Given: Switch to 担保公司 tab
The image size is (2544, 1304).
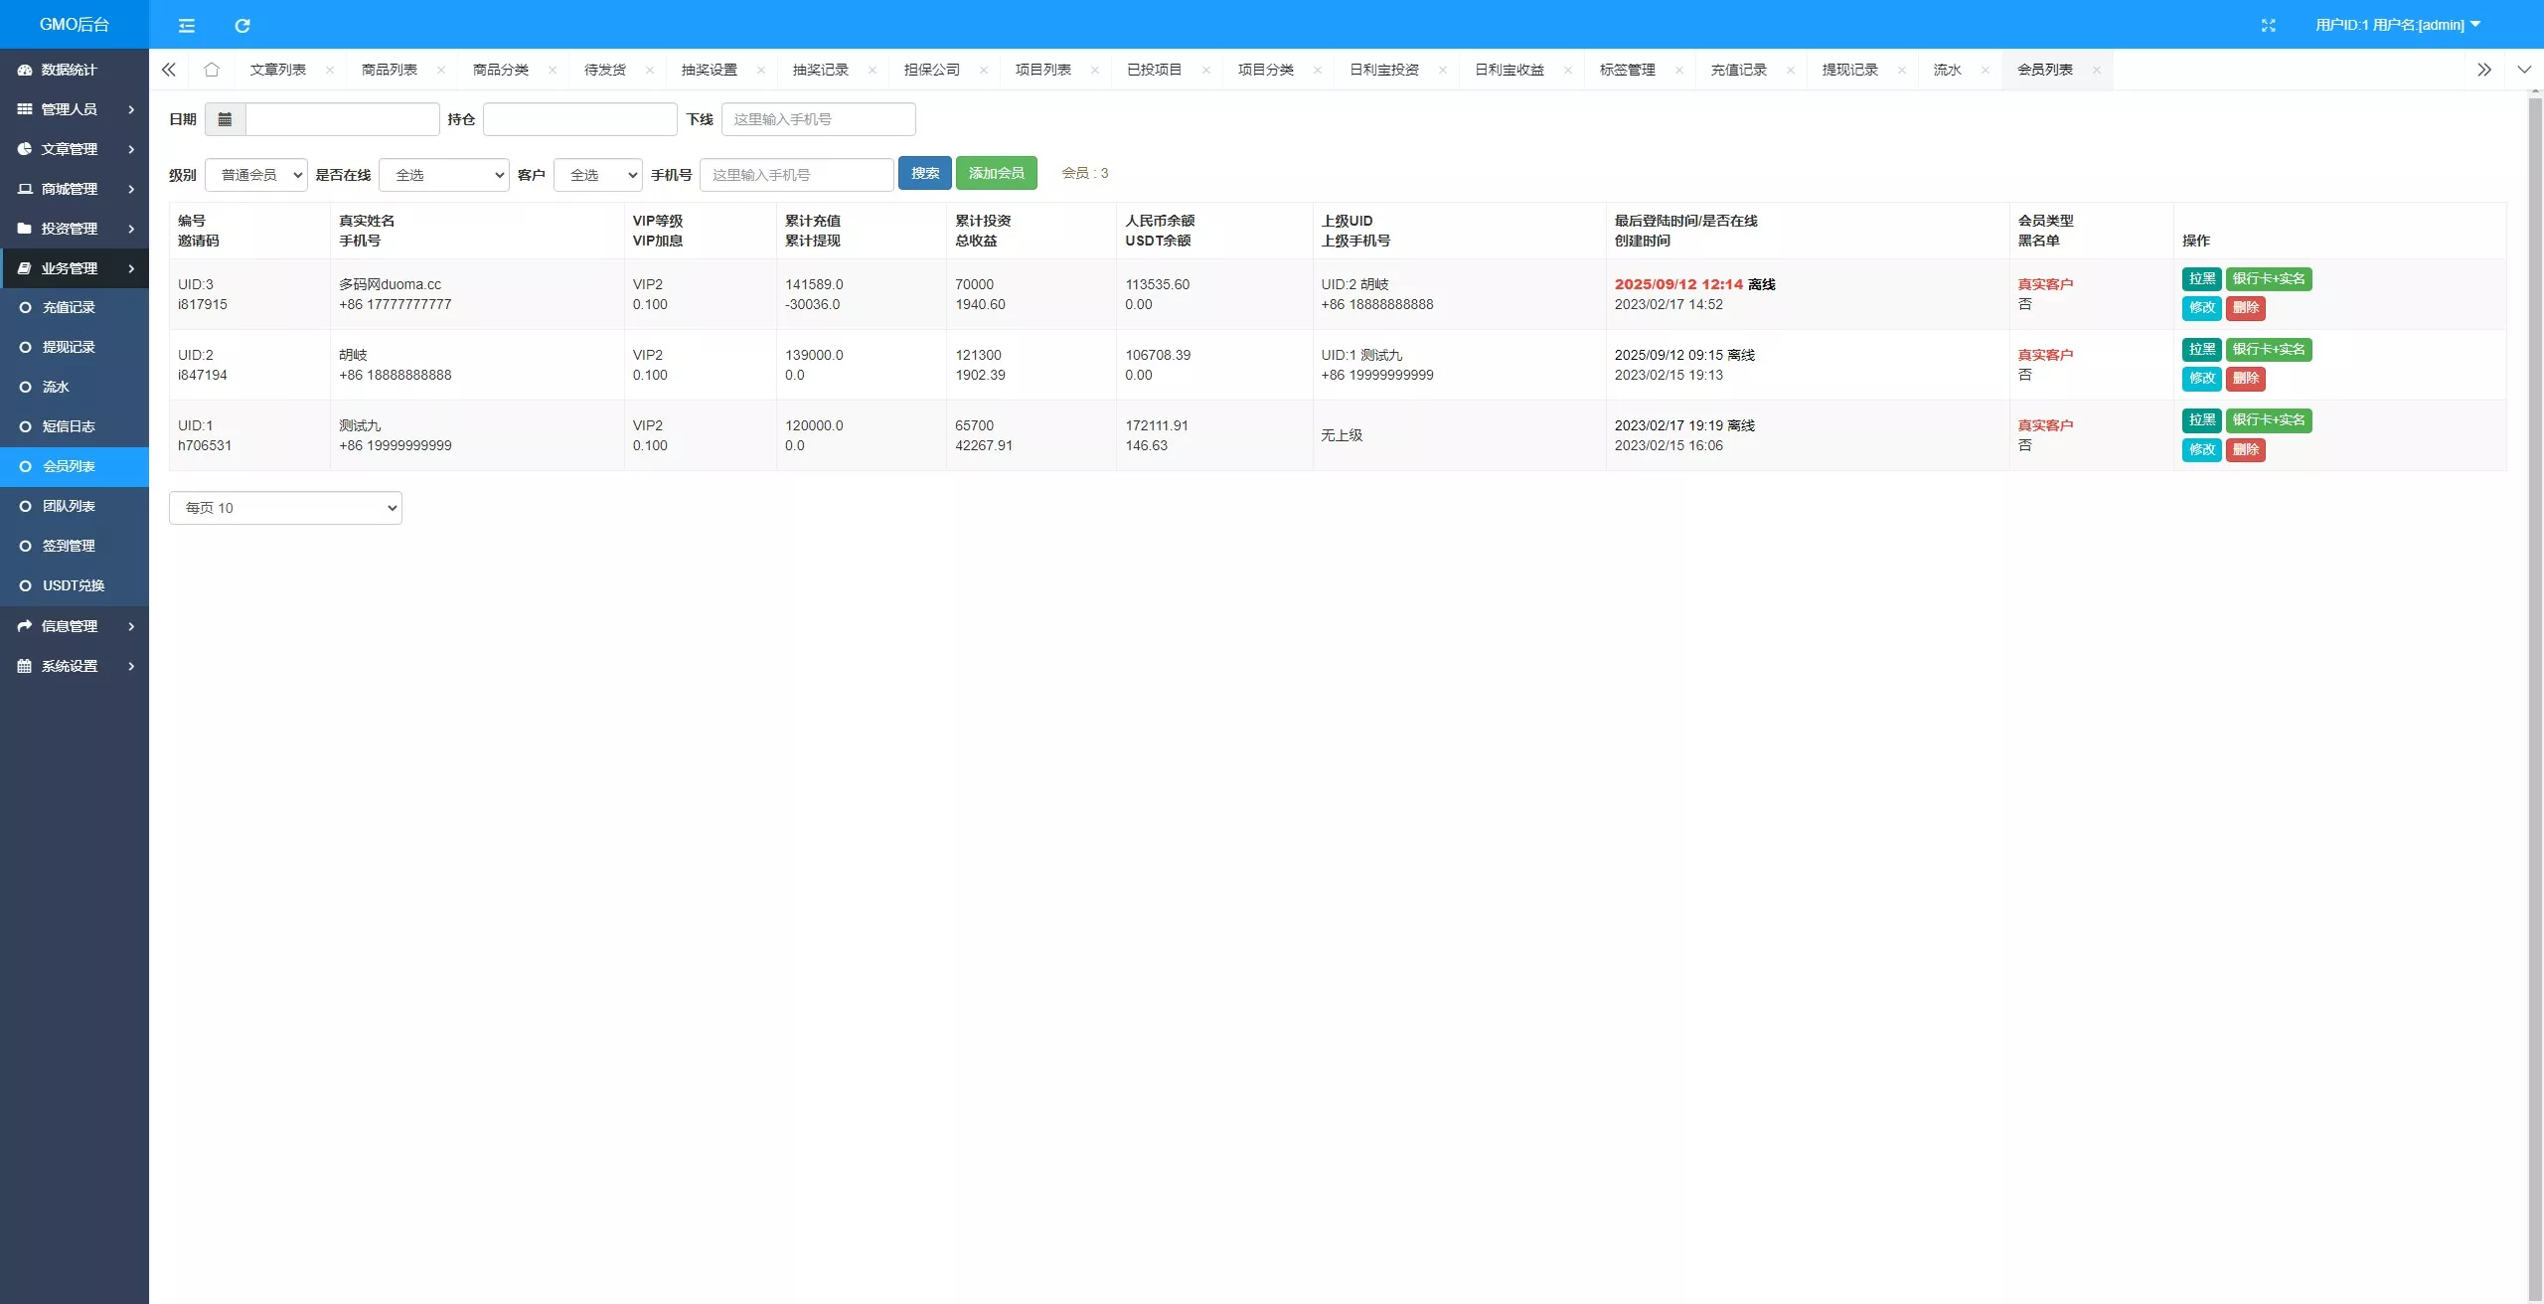Looking at the screenshot, I should 932,70.
